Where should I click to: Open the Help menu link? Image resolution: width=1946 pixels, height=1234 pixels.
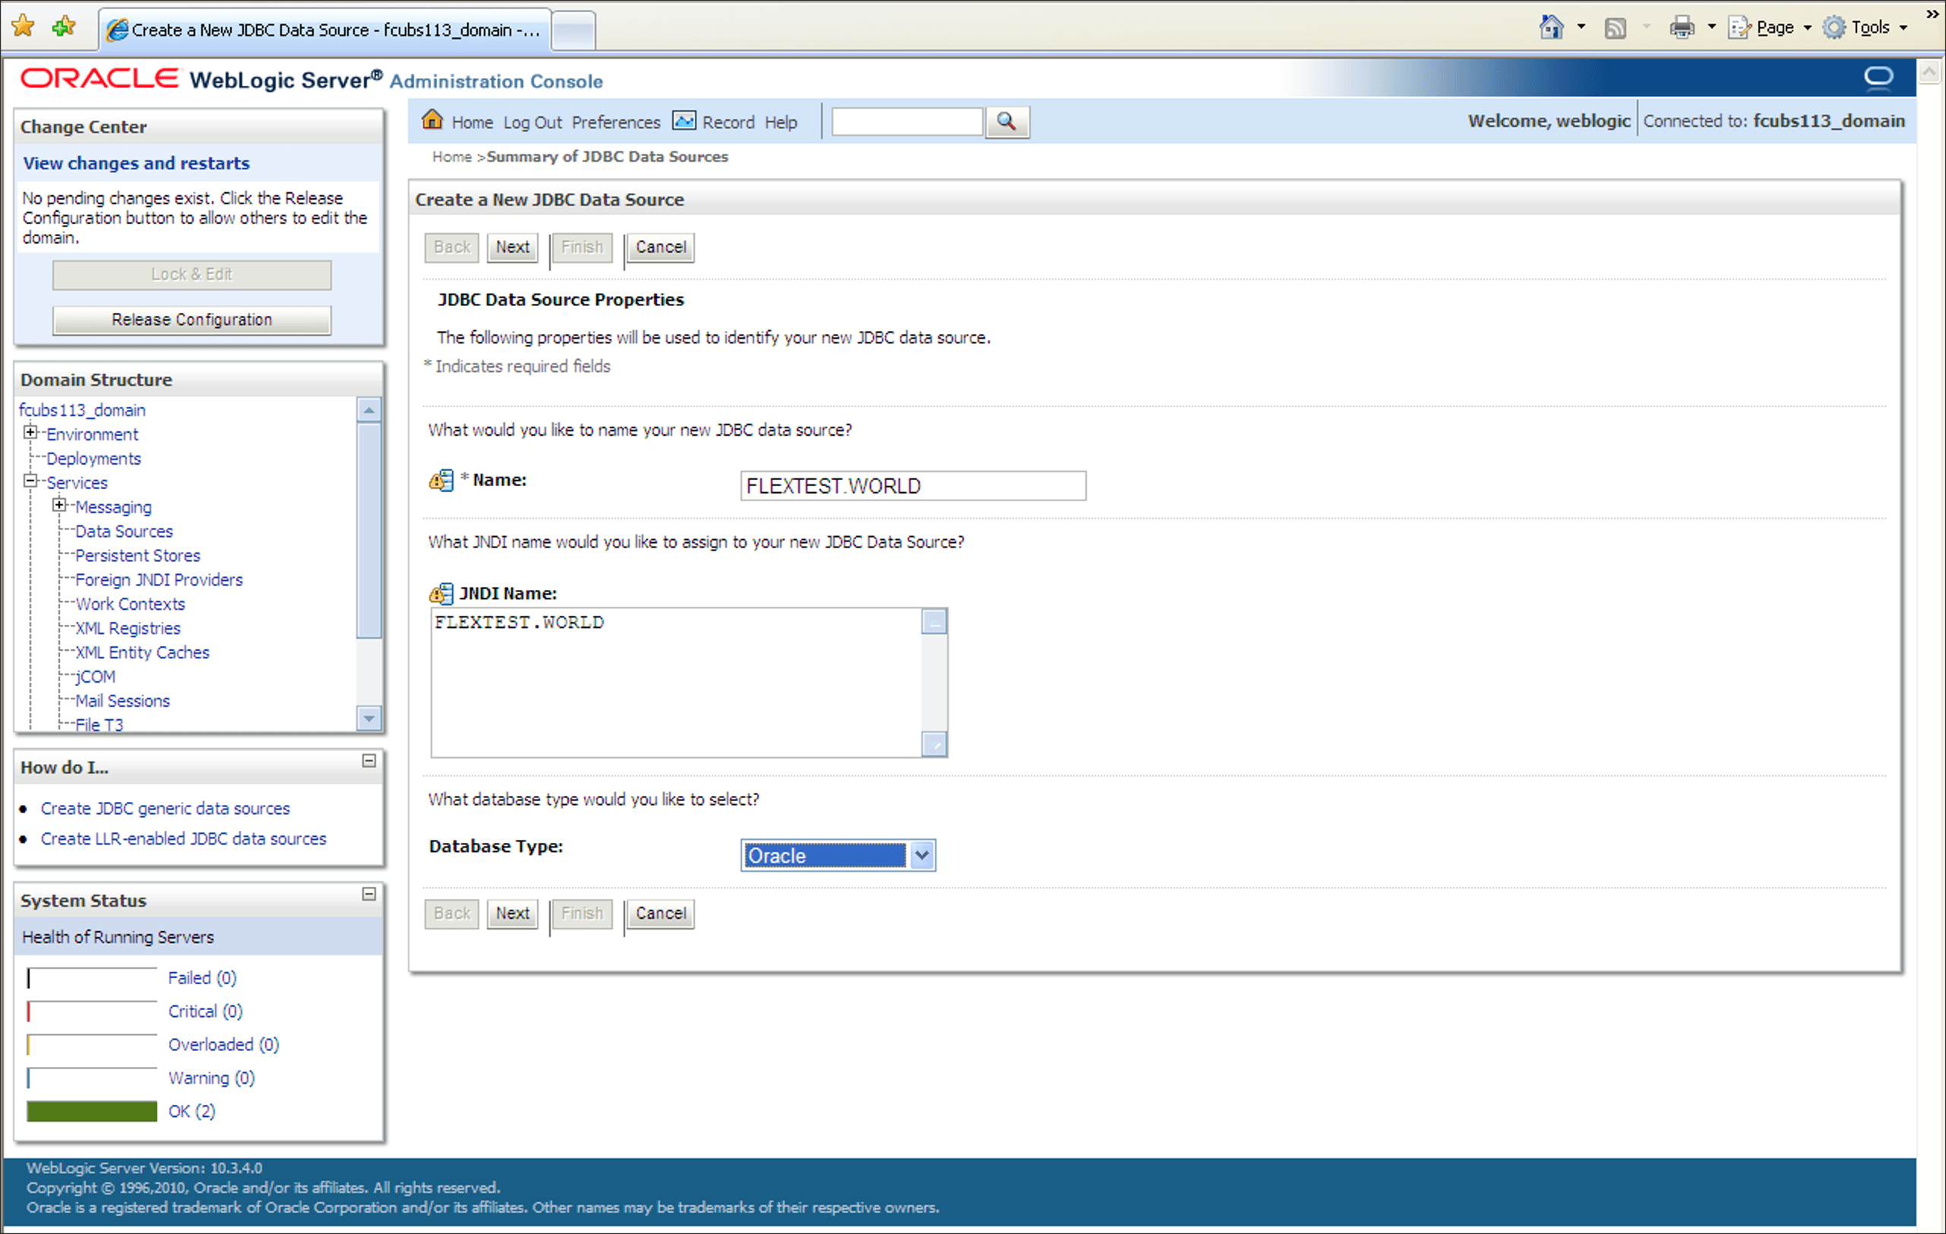[781, 123]
